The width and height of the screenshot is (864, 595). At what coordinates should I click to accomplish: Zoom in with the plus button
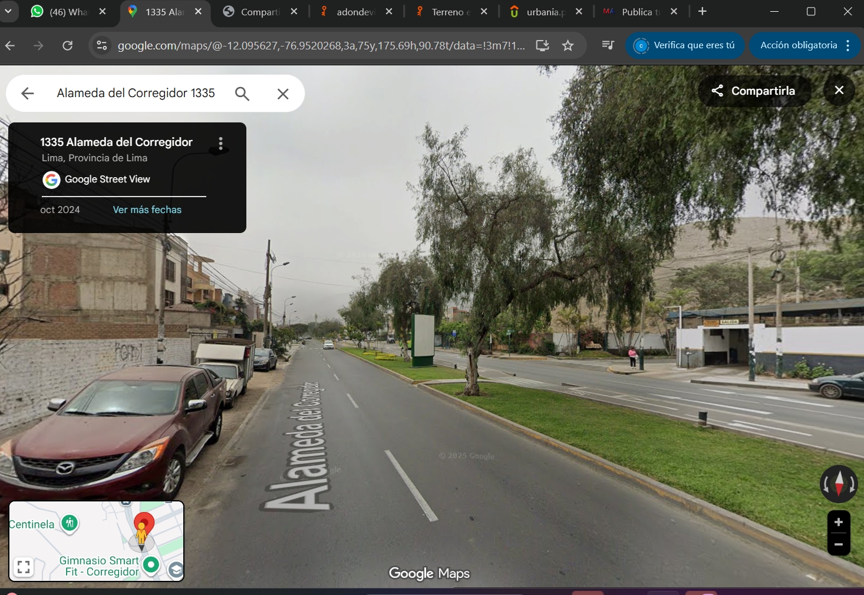tap(839, 522)
